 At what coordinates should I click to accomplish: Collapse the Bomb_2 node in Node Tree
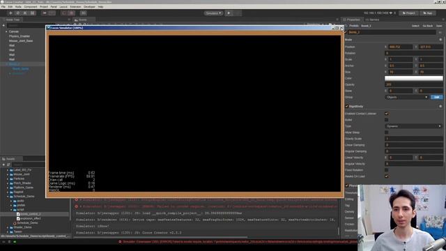(x=6, y=64)
